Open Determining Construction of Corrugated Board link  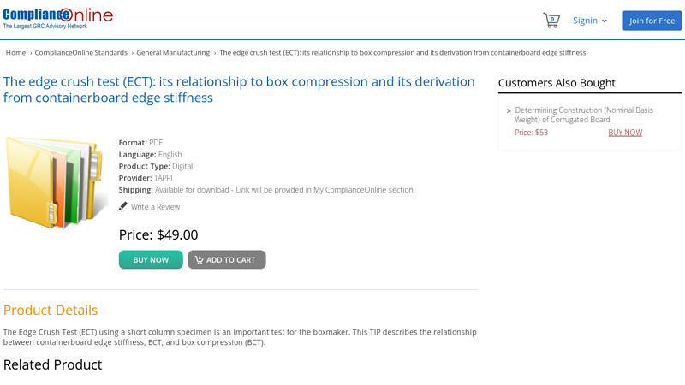pyautogui.click(x=583, y=115)
